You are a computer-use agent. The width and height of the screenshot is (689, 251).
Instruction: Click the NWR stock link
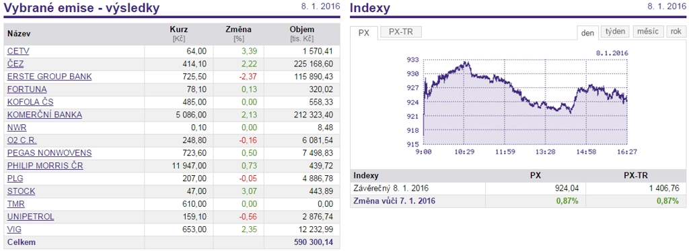tap(17, 128)
